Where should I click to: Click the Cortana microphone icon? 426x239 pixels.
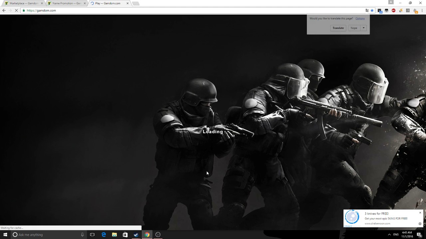click(82, 235)
